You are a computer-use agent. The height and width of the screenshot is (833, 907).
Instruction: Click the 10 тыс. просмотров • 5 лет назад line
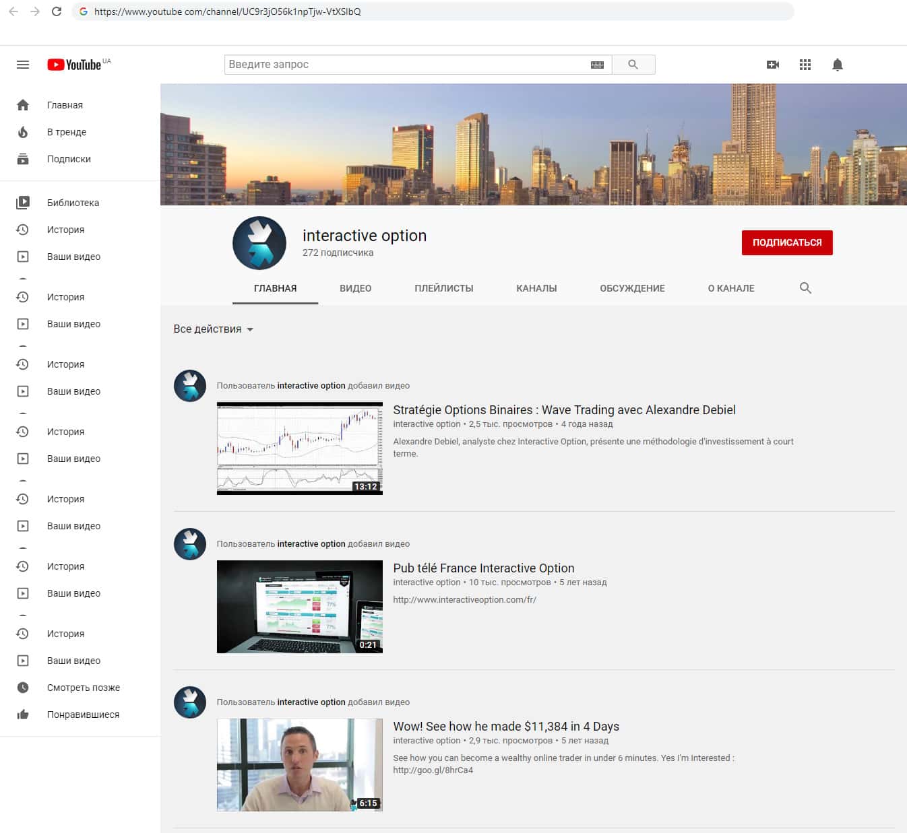[538, 582]
